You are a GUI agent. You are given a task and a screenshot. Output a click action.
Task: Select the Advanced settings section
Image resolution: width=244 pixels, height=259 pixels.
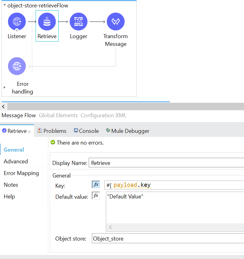tap(16, 161)
